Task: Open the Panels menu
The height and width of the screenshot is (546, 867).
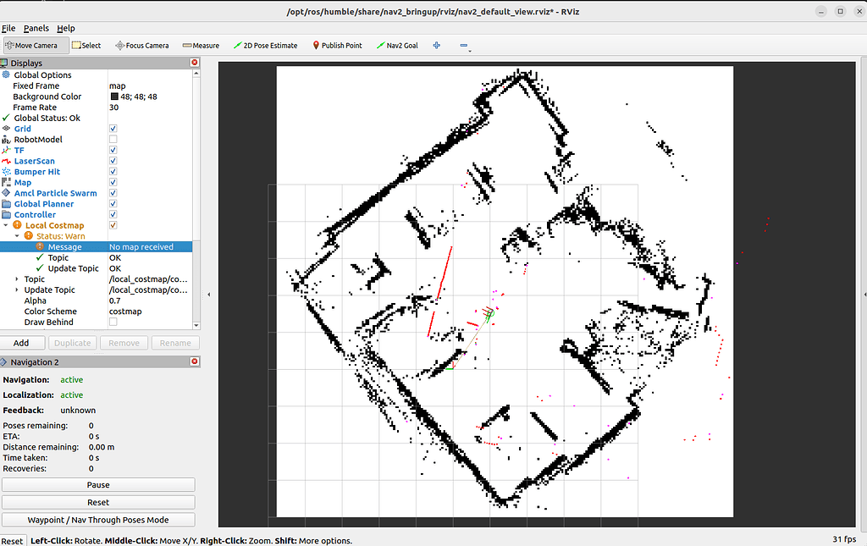Action: pos(36,28)
